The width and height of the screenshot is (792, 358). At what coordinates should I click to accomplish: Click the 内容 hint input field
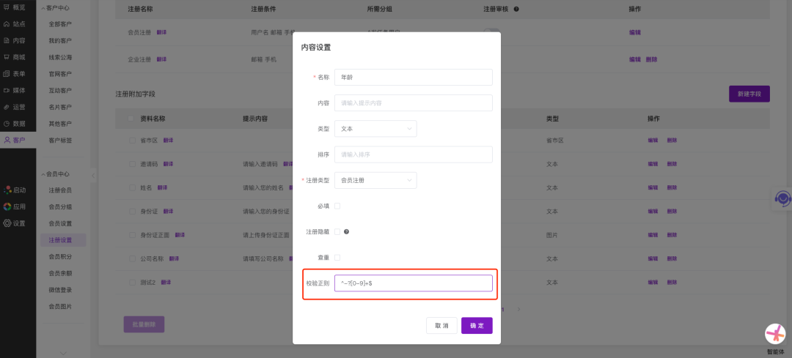click(413, 103)
